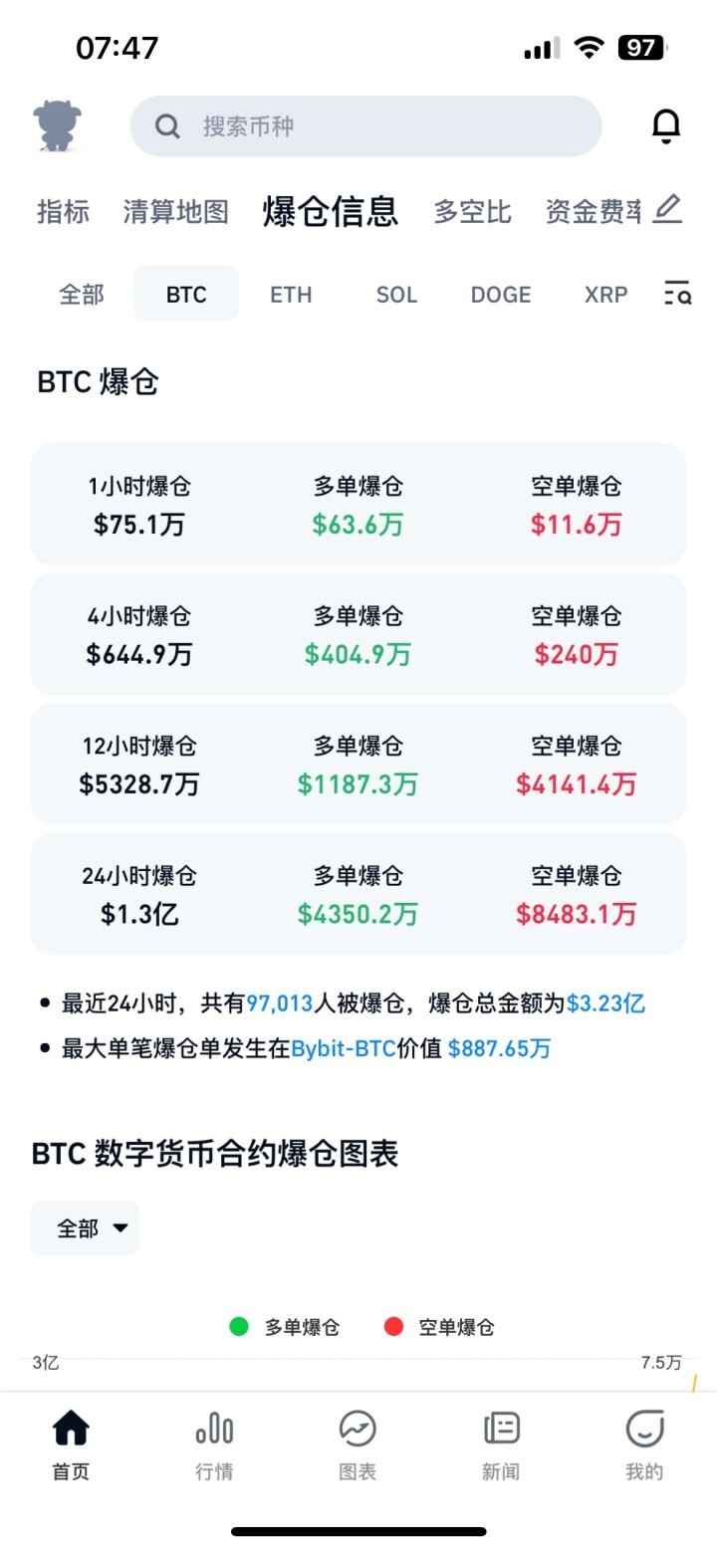
Task: Tap the bull mascot avatar icon
Action: [57, 126]
